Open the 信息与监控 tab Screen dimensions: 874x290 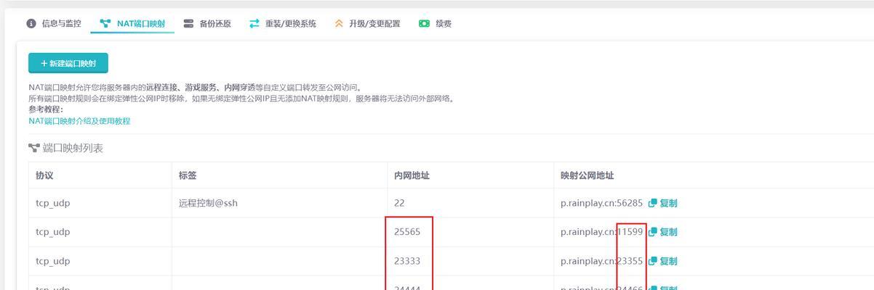54,24
